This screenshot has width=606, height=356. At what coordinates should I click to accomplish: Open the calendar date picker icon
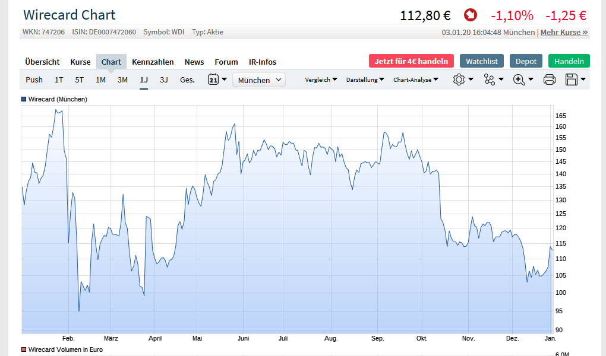click(x=214, y=80)
